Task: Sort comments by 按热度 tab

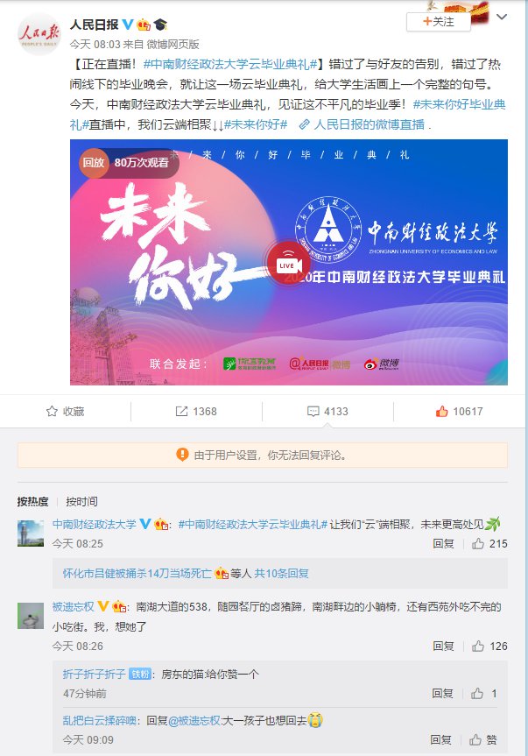Action: [x=32, y=501]
